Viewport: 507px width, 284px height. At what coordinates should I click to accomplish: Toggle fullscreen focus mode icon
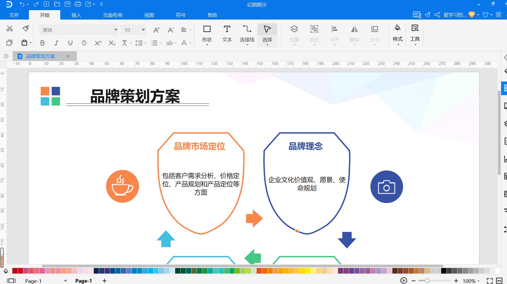[x=490, y=281]
